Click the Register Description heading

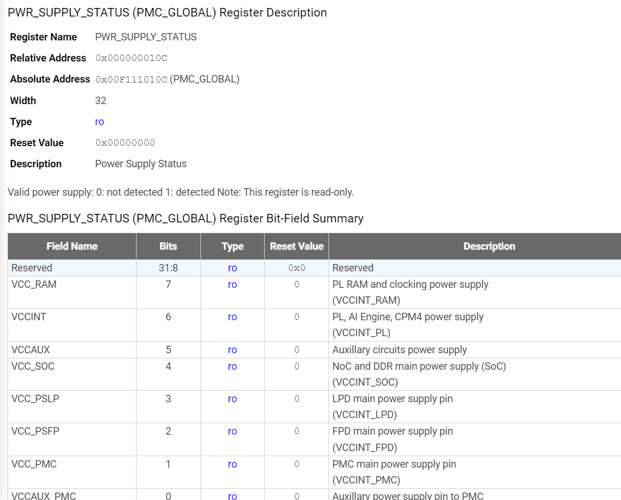(167, 13)
